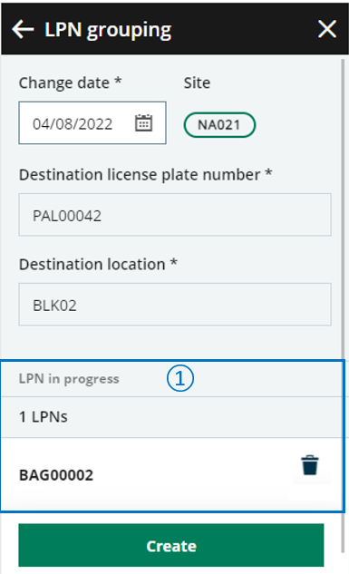Focus the PAL00042 license plate field
The height and width of the screenshot is (574, 349).
coord(175,215)
